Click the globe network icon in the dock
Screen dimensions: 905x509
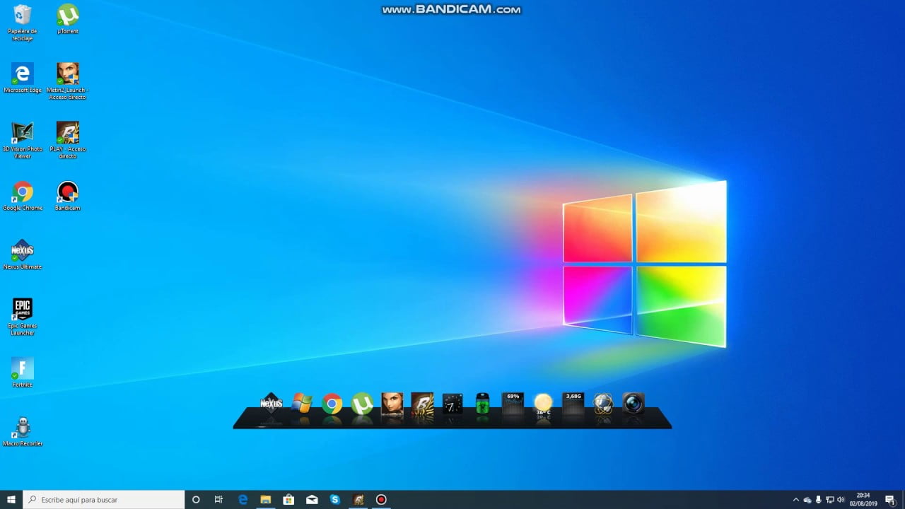[x=603, y=404]
